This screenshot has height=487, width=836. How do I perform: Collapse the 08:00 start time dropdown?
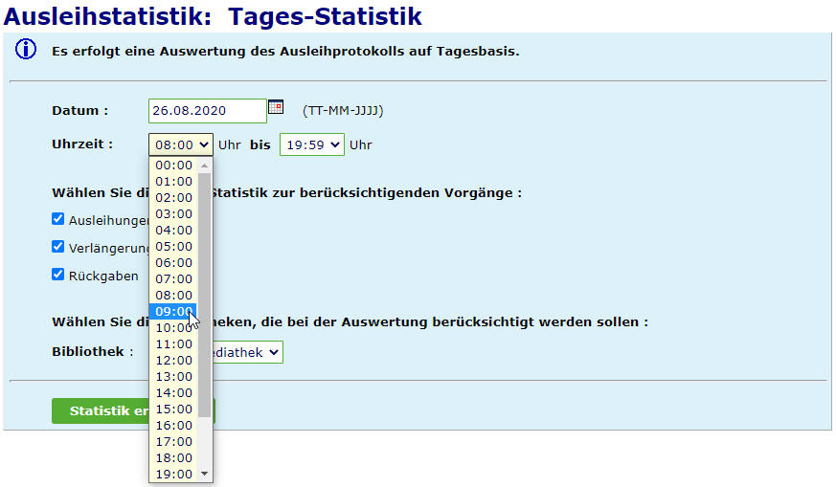pos(181,144)
